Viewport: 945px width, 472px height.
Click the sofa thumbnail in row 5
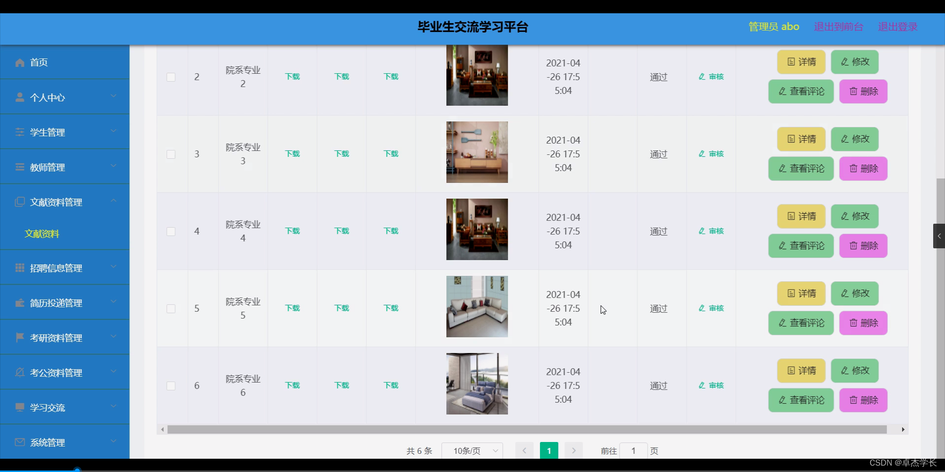[x=476, y=306]
